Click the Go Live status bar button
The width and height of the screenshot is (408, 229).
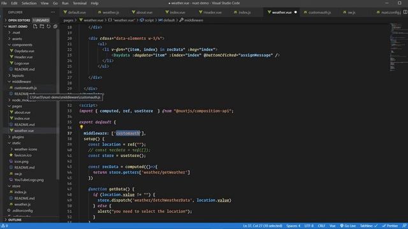coord(347,226)
